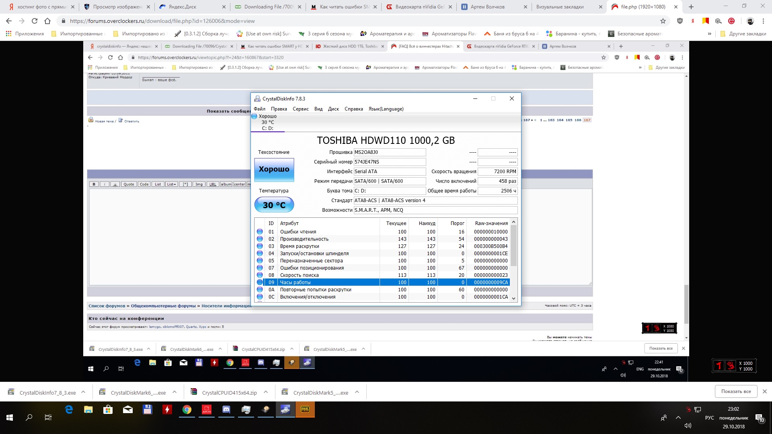The height and width of the screenshot is (434, 772).
Task: Bookmark this page with the star icon
Action: click(x=663, y=21)
